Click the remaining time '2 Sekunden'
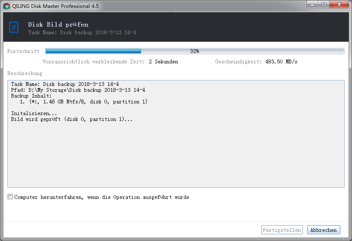The image size is (352, 241). tap(164, 62)
